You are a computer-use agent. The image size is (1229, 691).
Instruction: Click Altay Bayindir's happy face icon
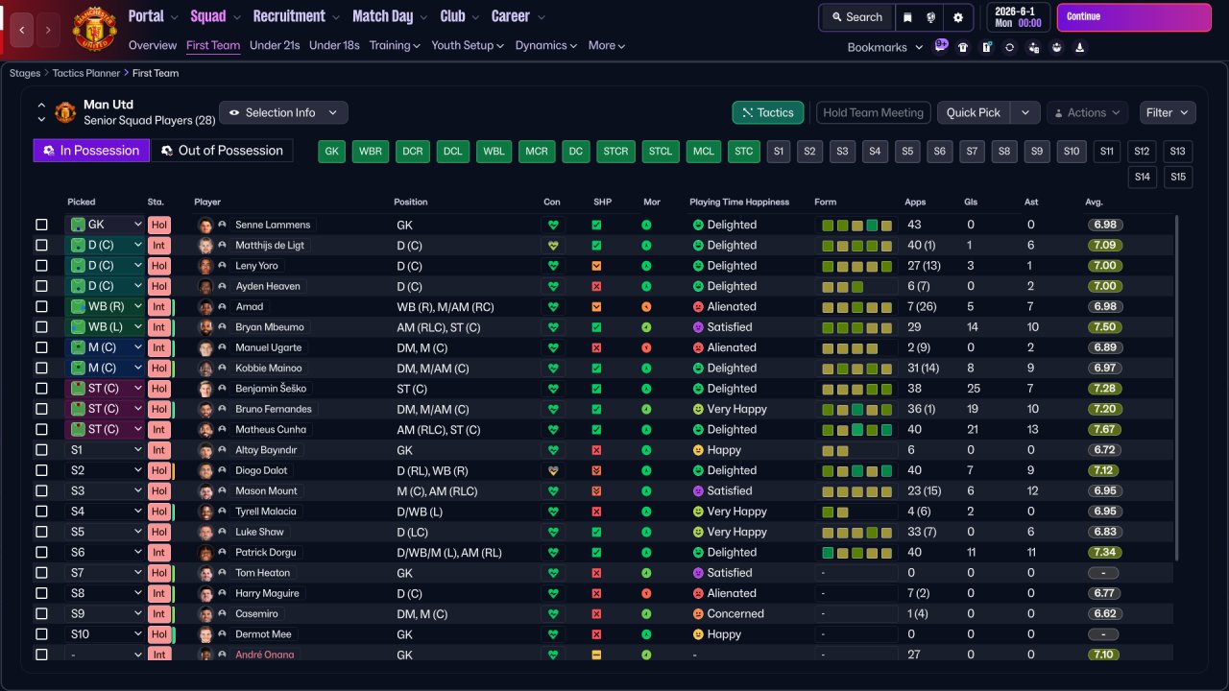click(698, 450)
